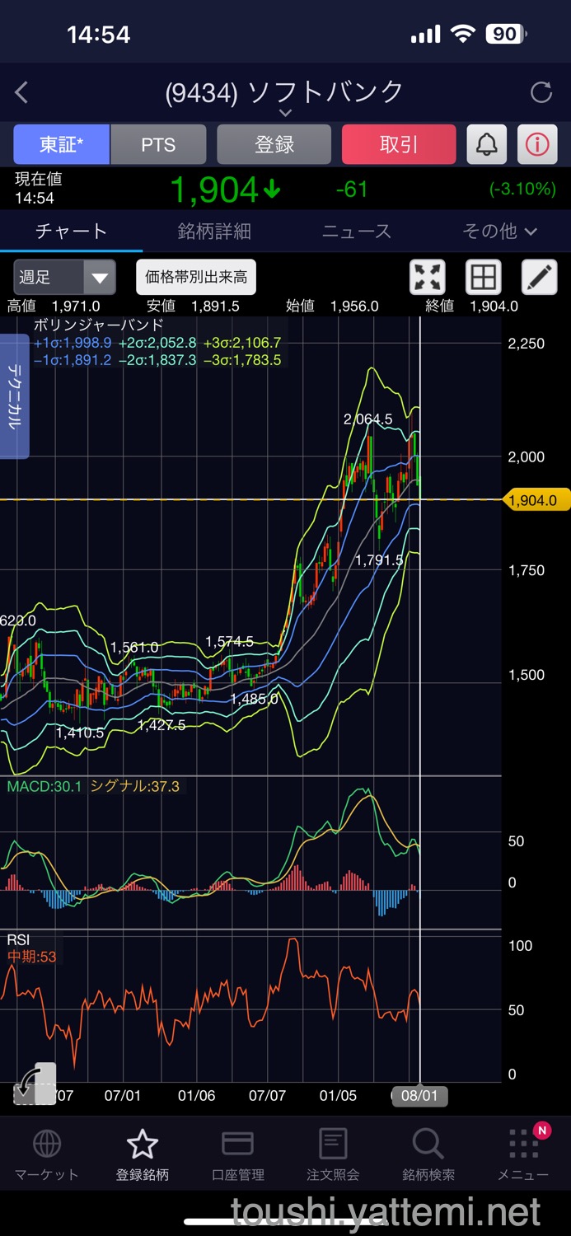Open the chart drawing pencil tool
571x1236 pixels.
point(540,278)
